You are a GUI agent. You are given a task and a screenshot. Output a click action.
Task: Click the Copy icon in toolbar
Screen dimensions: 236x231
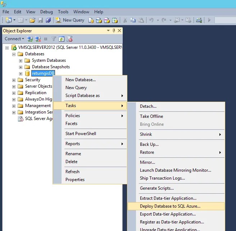tap(133, 20)
